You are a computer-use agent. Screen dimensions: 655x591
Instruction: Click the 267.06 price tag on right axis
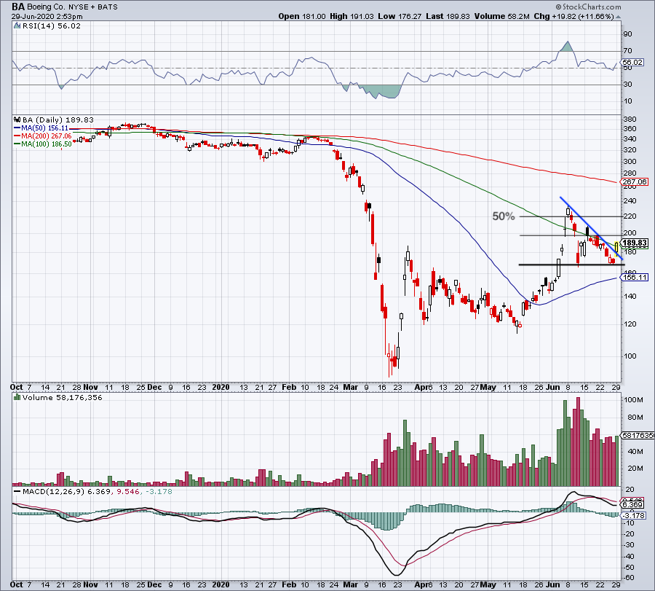pyautogui.click(x=634, y=181)
